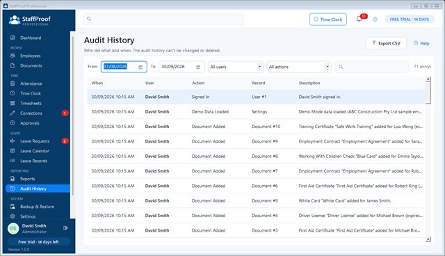
Task: Click the table scrollbar up arrow
Action: pos(428,79)
